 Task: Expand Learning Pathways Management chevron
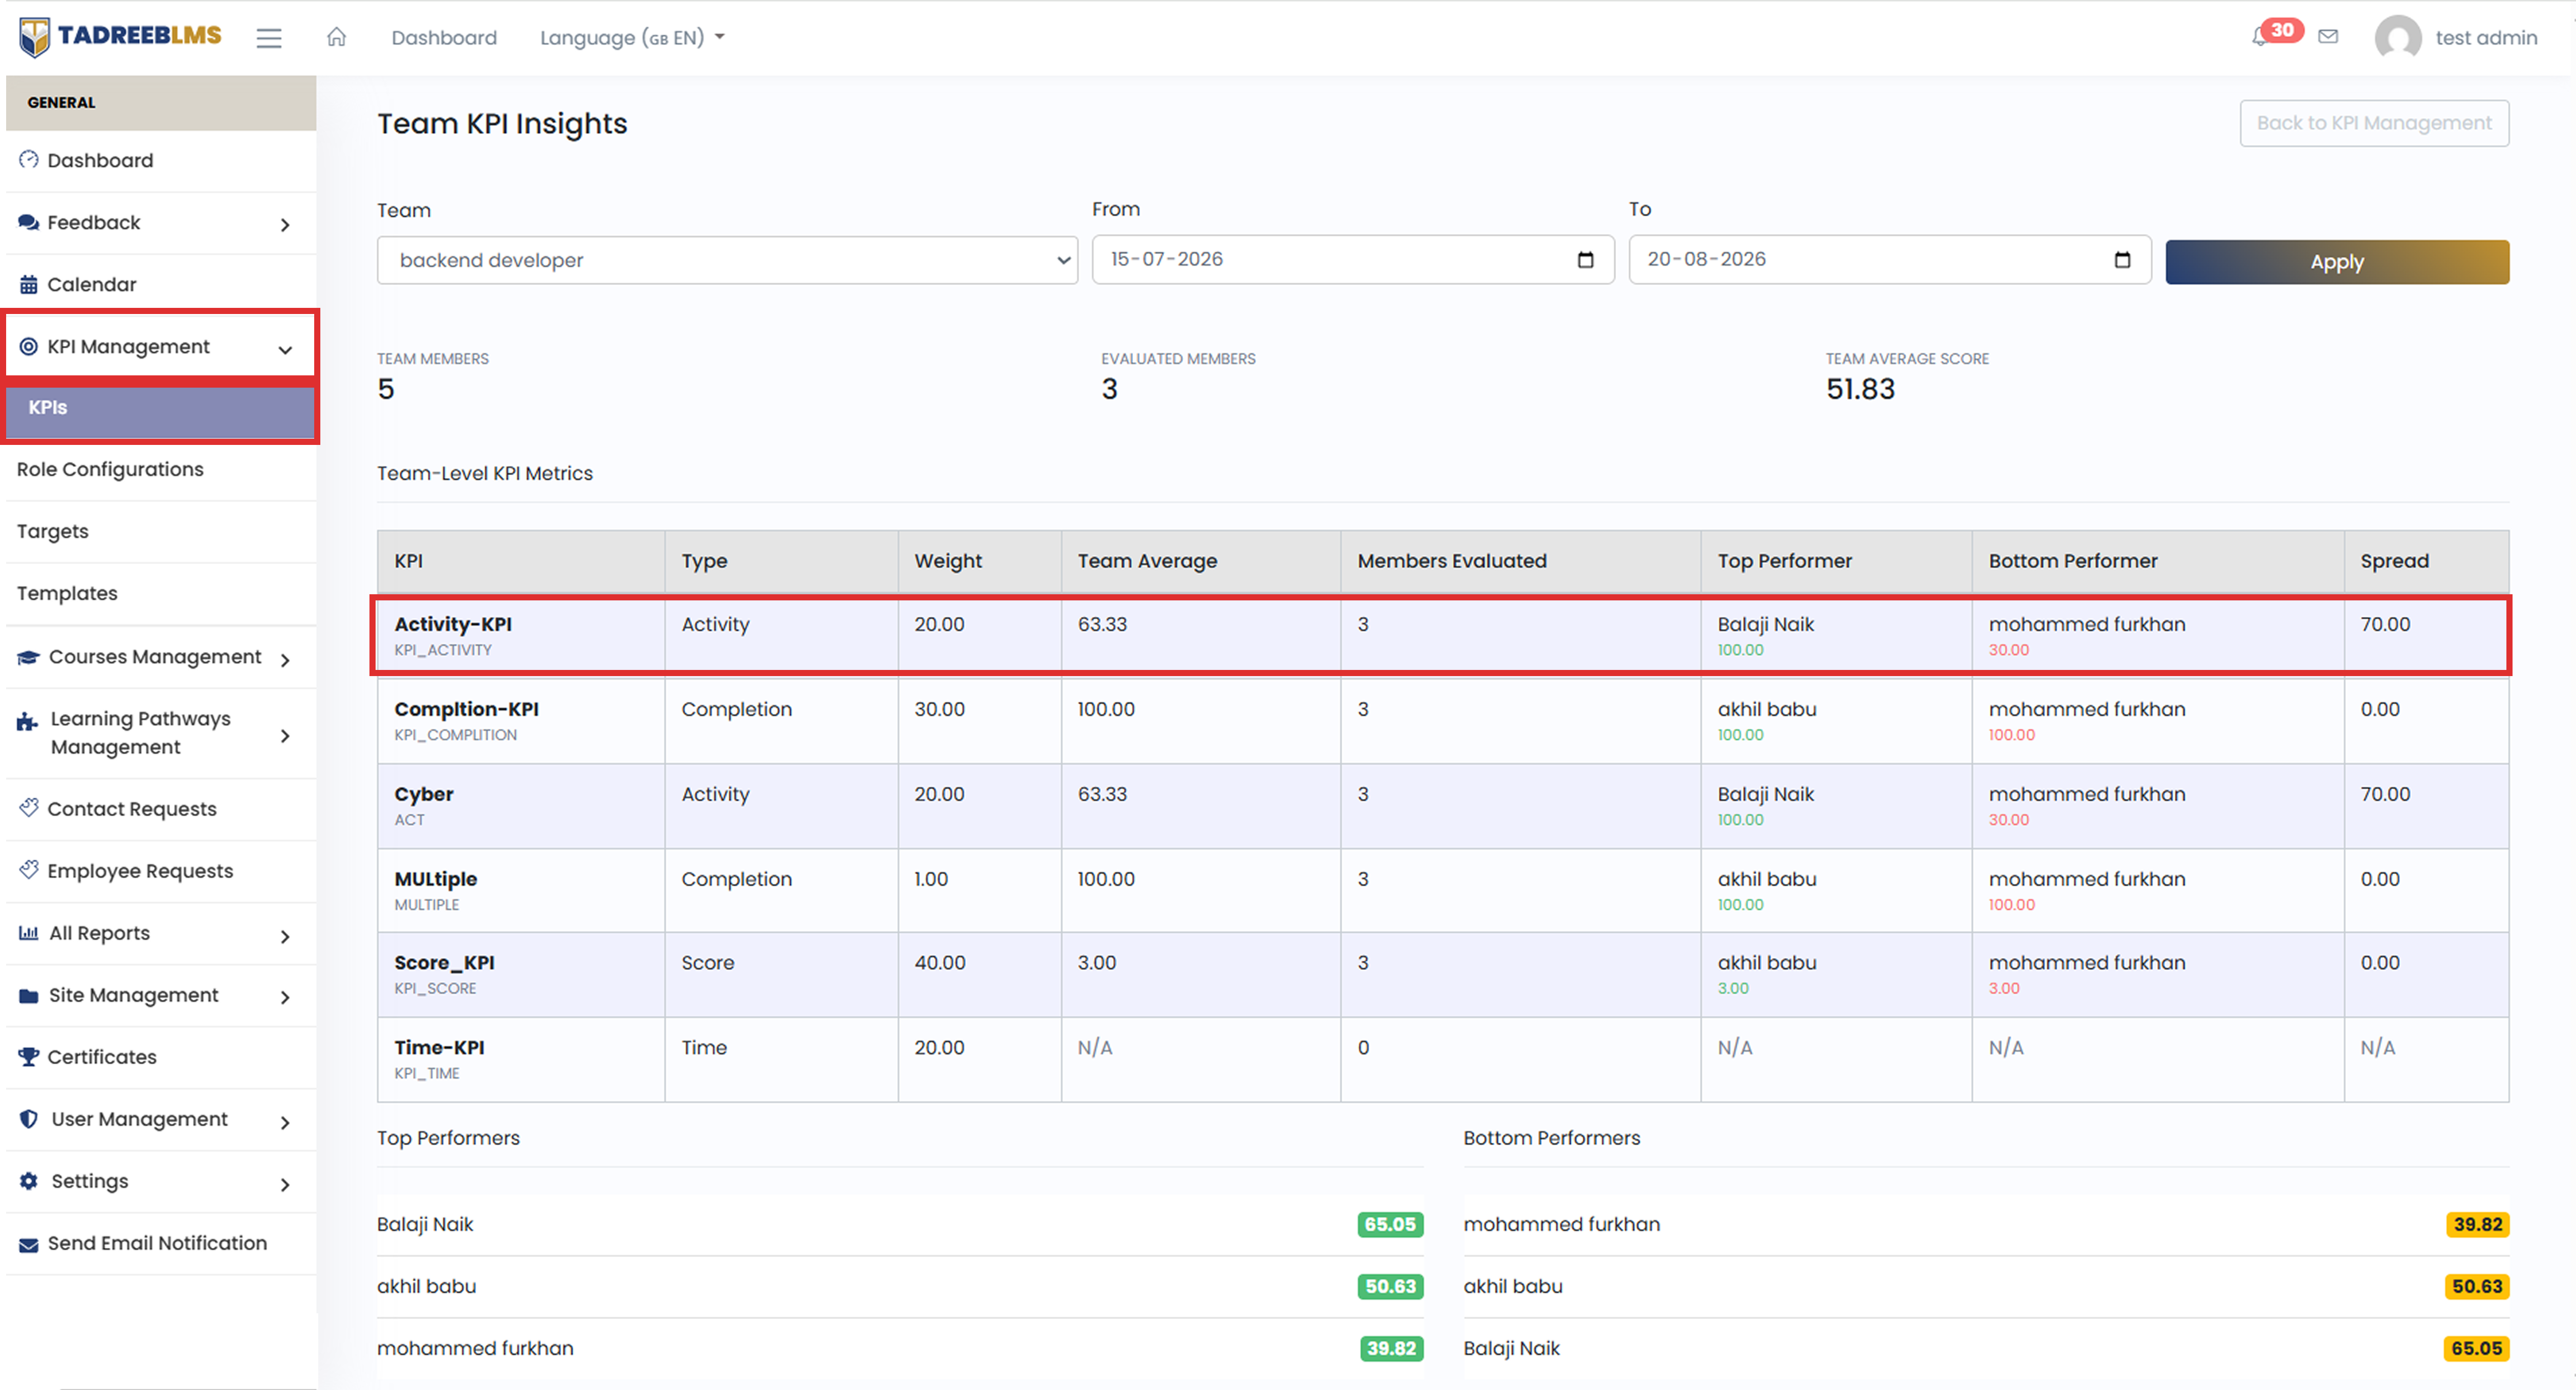click(285, 735)
